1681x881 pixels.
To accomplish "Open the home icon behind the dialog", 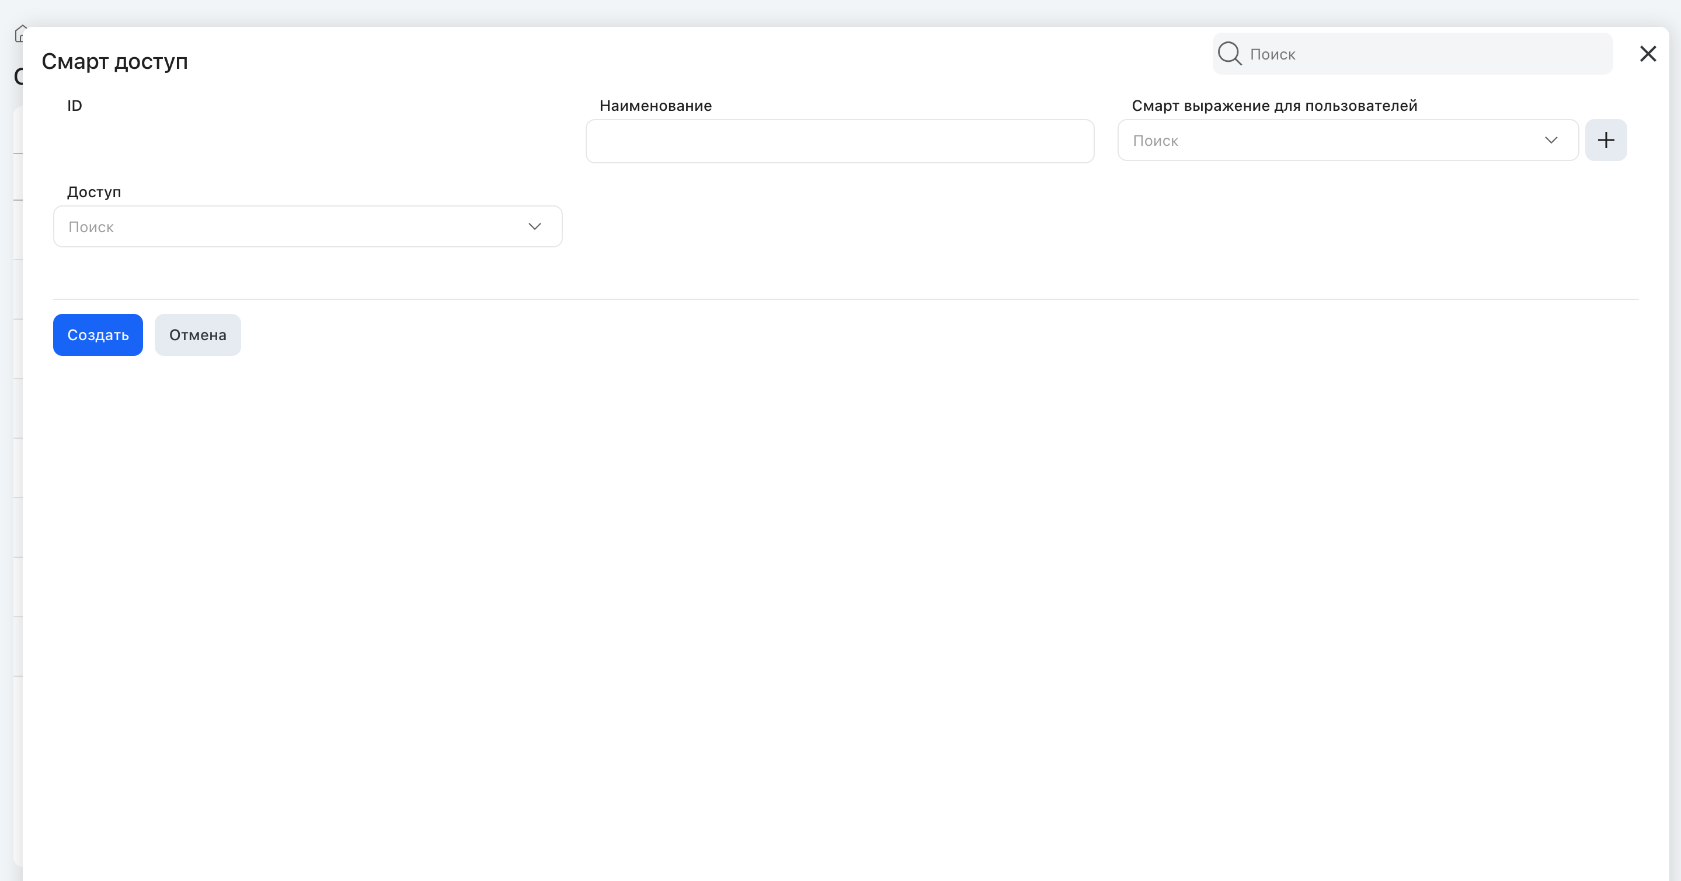I will click(x=20, y=33).
